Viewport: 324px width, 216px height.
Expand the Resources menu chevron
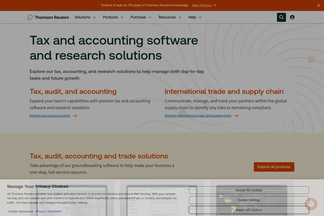(180, 17)
